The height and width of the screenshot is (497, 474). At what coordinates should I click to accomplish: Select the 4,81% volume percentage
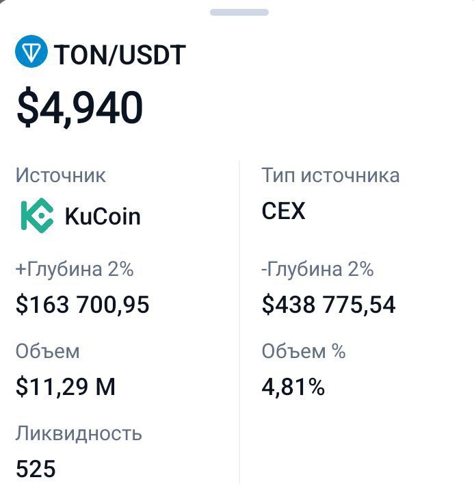pos(293,387)
